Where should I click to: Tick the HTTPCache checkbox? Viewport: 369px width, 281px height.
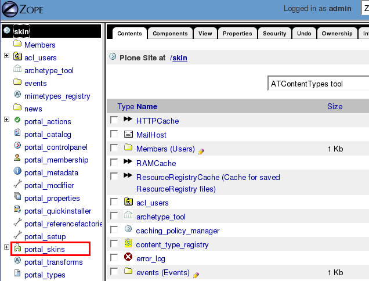(114, 120)
